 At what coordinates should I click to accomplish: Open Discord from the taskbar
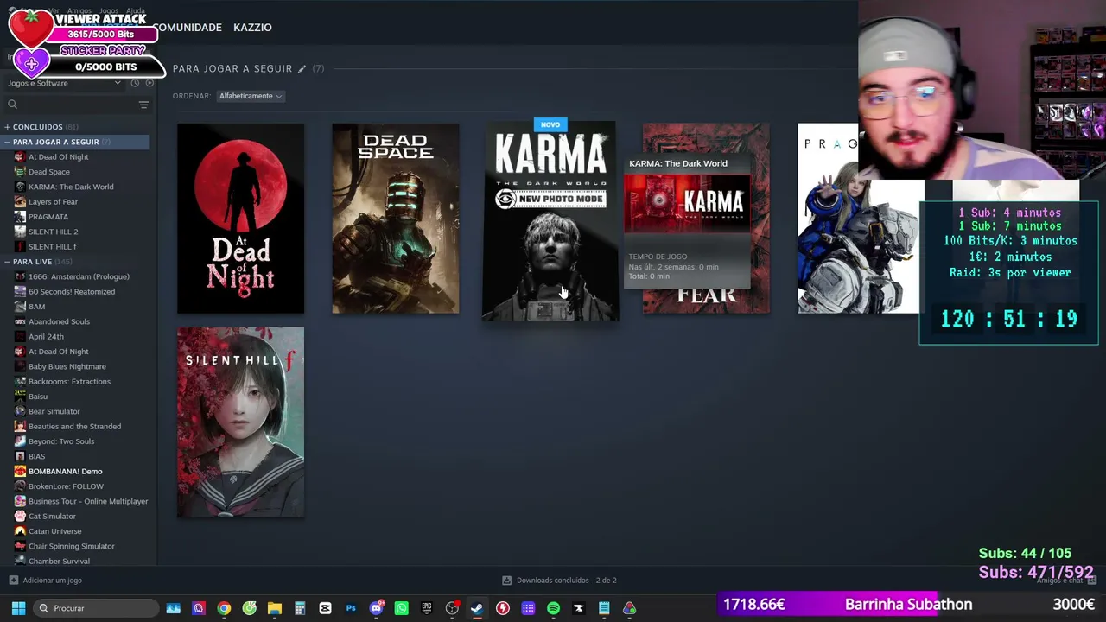[376, 608]
